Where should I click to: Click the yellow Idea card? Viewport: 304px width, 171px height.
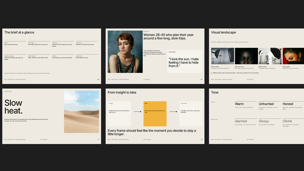tap(155, 114)
